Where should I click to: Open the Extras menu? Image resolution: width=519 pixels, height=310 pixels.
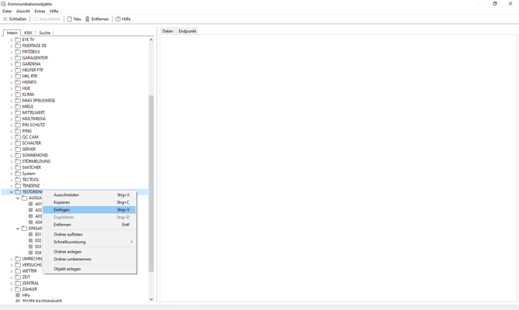[x=40, y=11]
